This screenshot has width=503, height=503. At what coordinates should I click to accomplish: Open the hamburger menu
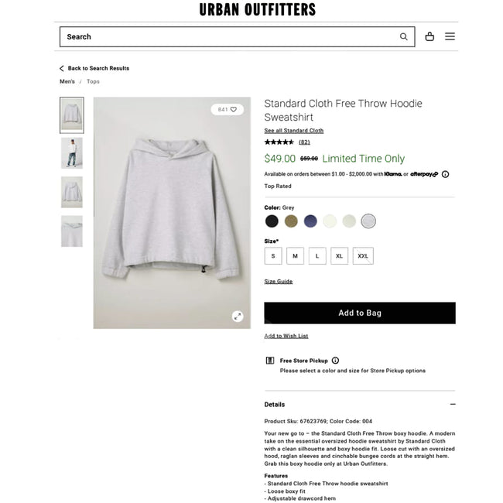pyautogui.click(x=450, y=36)
